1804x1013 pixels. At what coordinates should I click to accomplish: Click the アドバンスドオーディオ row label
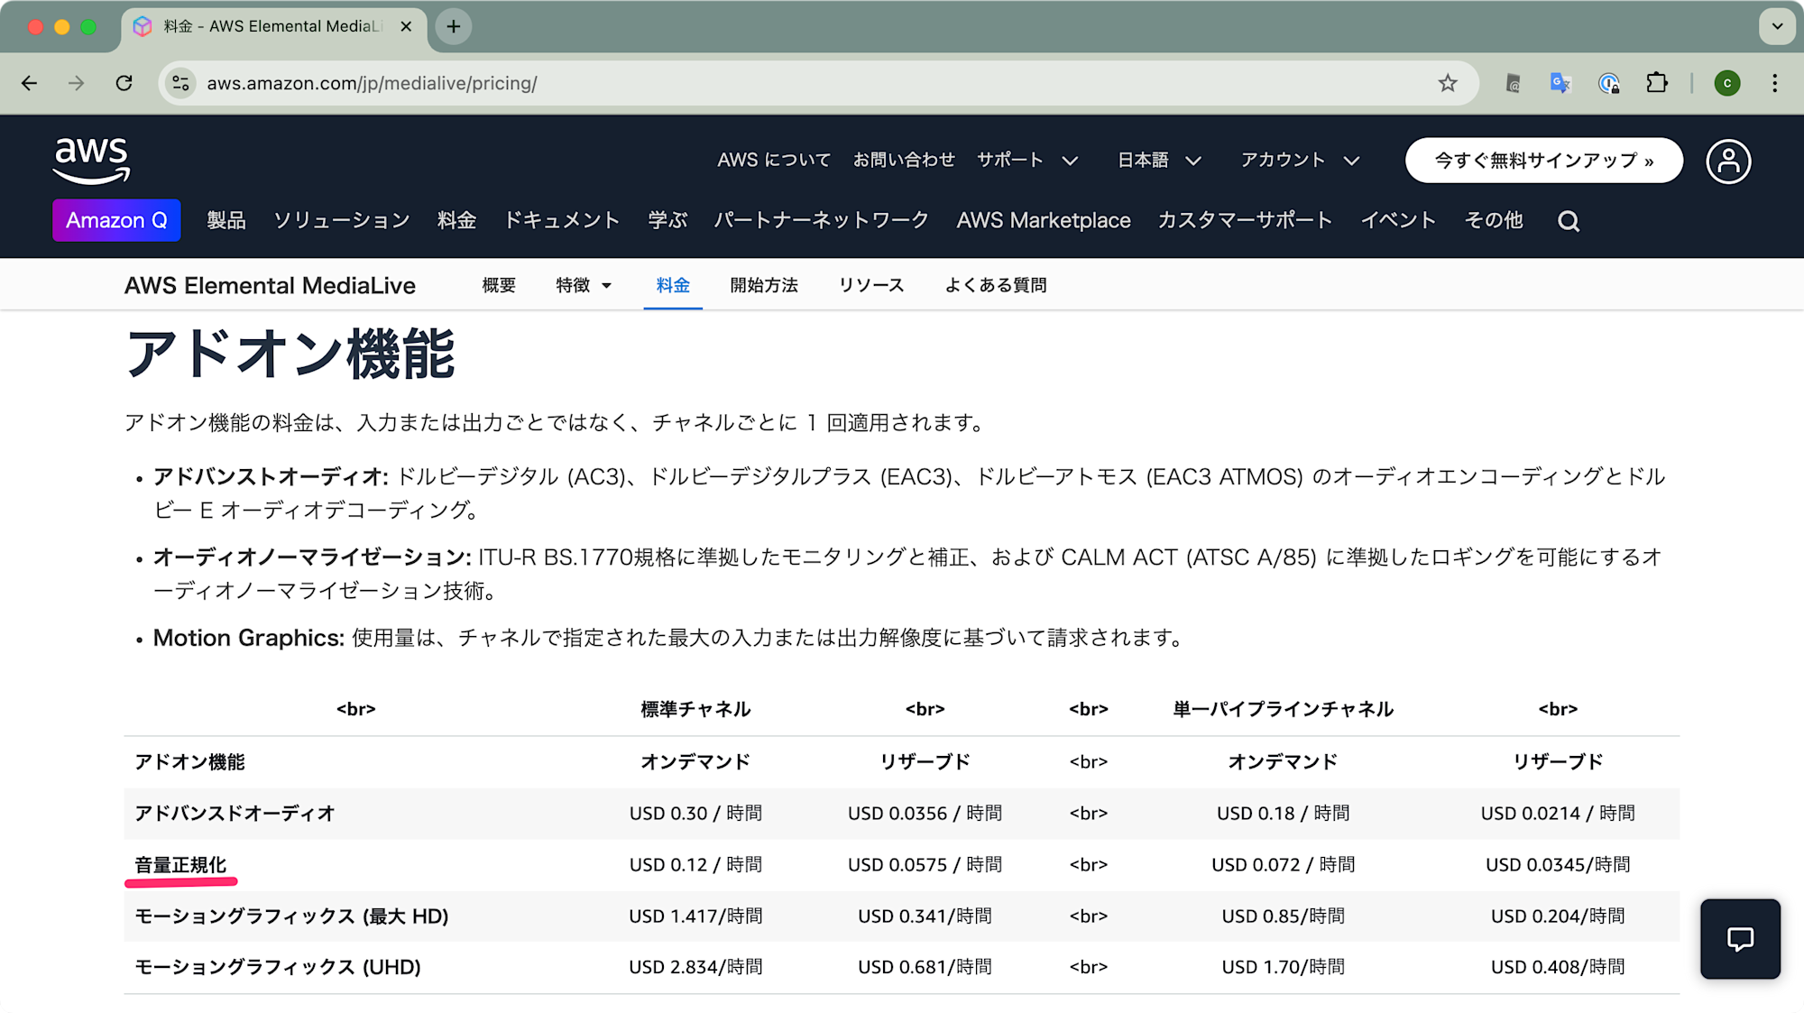pyautogui.click(x=235, y=814)
